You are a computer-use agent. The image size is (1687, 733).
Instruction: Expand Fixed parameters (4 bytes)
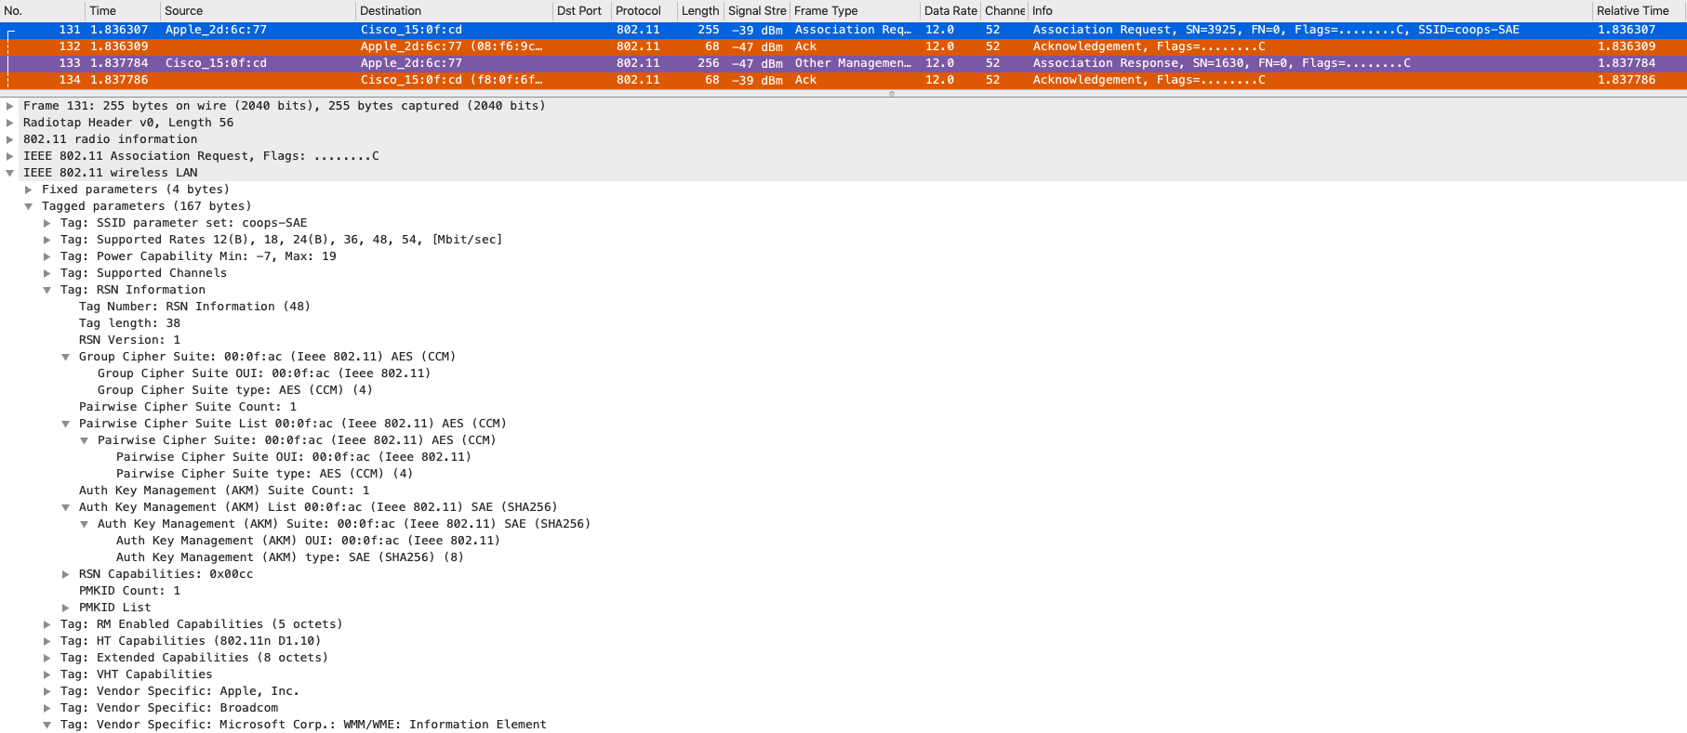[x=29, y=190]
